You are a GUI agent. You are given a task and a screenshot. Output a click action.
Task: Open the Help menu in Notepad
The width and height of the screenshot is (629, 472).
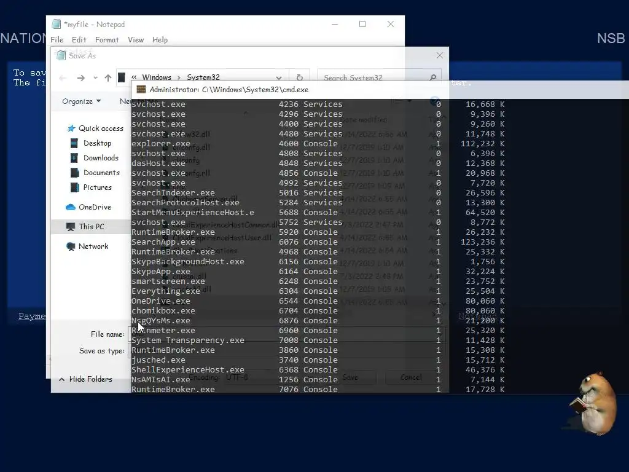pos(160,40)
